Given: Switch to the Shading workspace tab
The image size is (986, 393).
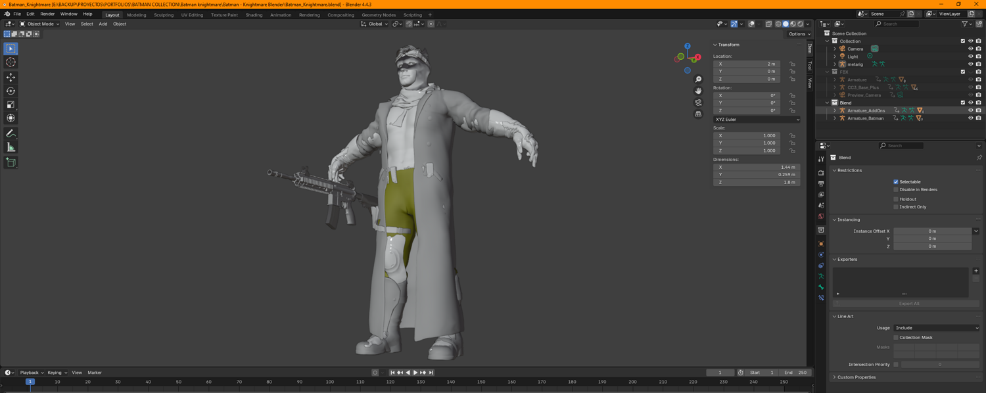Looking at the screenshot, I should tap(254, 15).
